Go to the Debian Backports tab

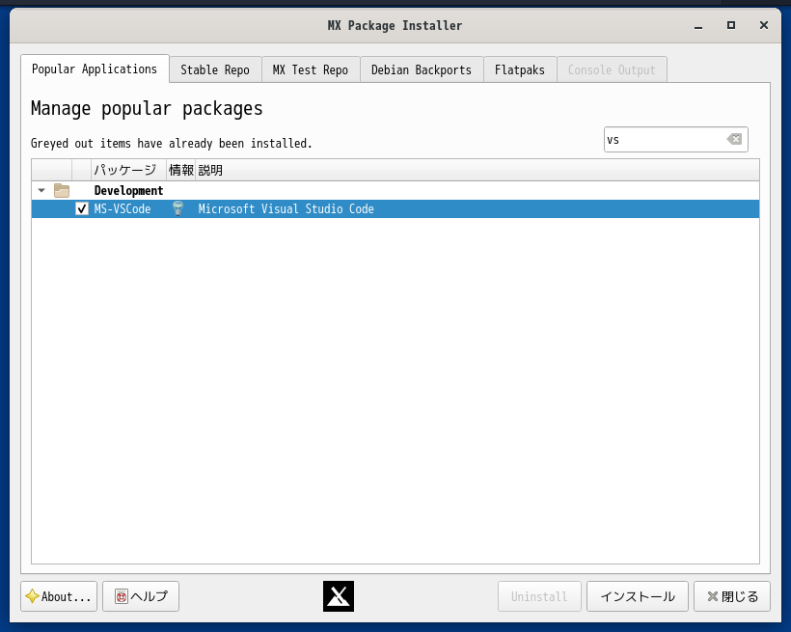click(x=422, y=69)
